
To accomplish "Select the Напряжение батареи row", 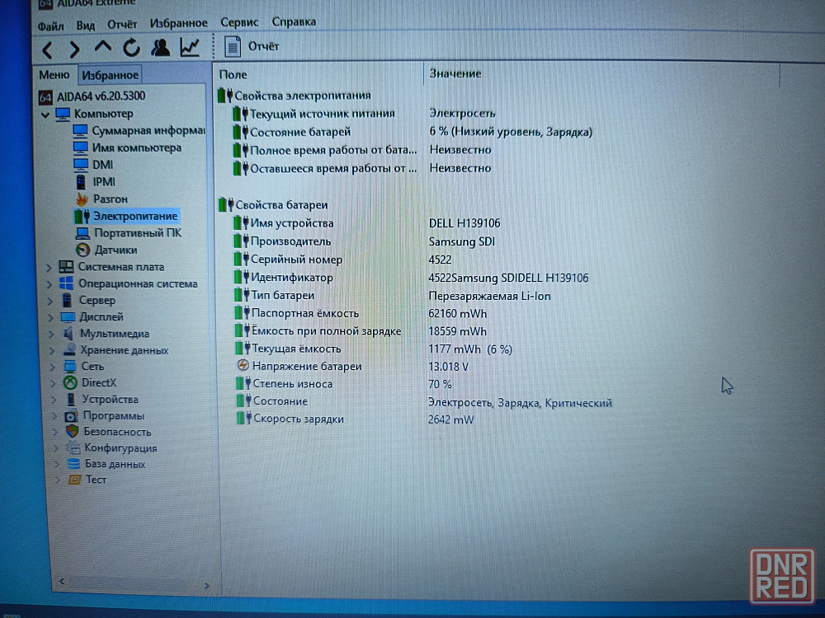I will pyautogui.click(x=352, y=367).
